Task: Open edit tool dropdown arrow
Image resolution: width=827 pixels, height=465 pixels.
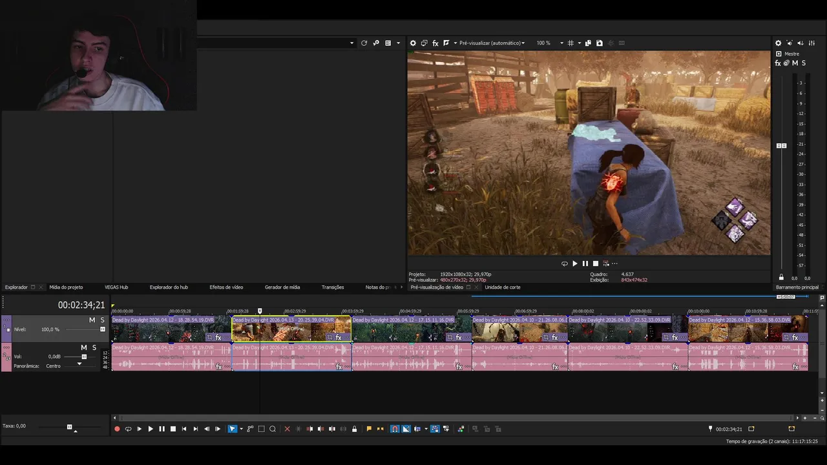Action: (241, 429)
